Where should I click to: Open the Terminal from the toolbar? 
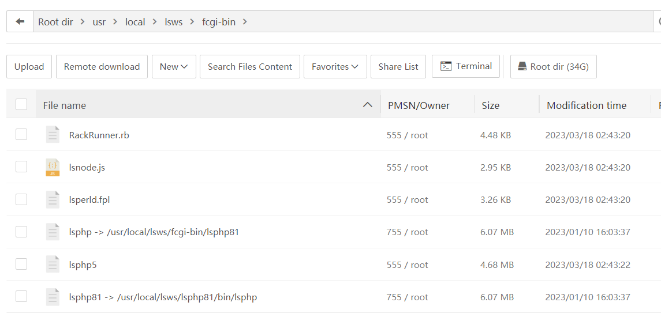466,66
